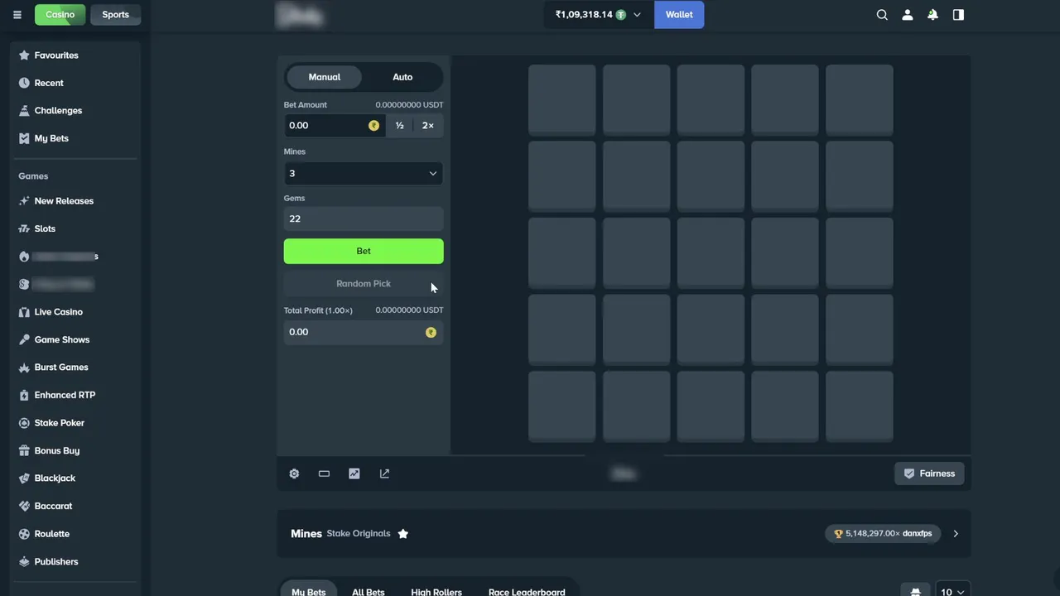This screenshot has height=596, width=1060.
Task: Click the Roulette wheel icon
Action: 24,534
